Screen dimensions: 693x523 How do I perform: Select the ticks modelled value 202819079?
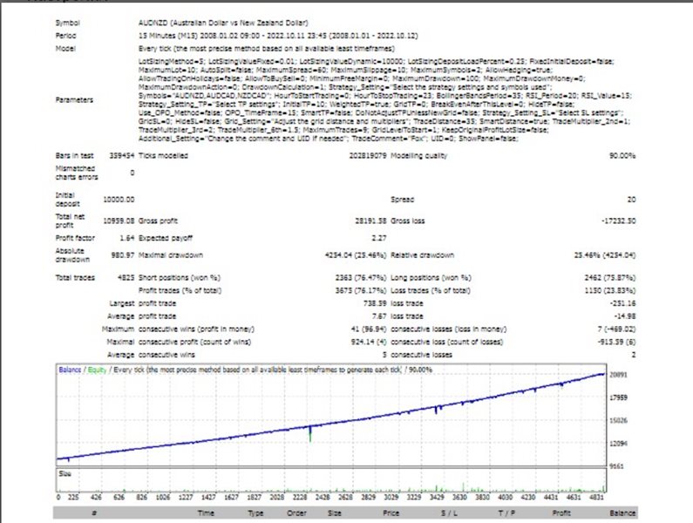click(368, 156)
